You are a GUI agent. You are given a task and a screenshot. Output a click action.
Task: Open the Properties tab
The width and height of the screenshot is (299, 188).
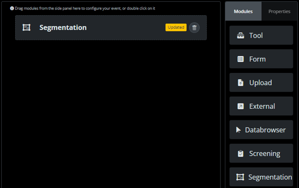point(279,11)
